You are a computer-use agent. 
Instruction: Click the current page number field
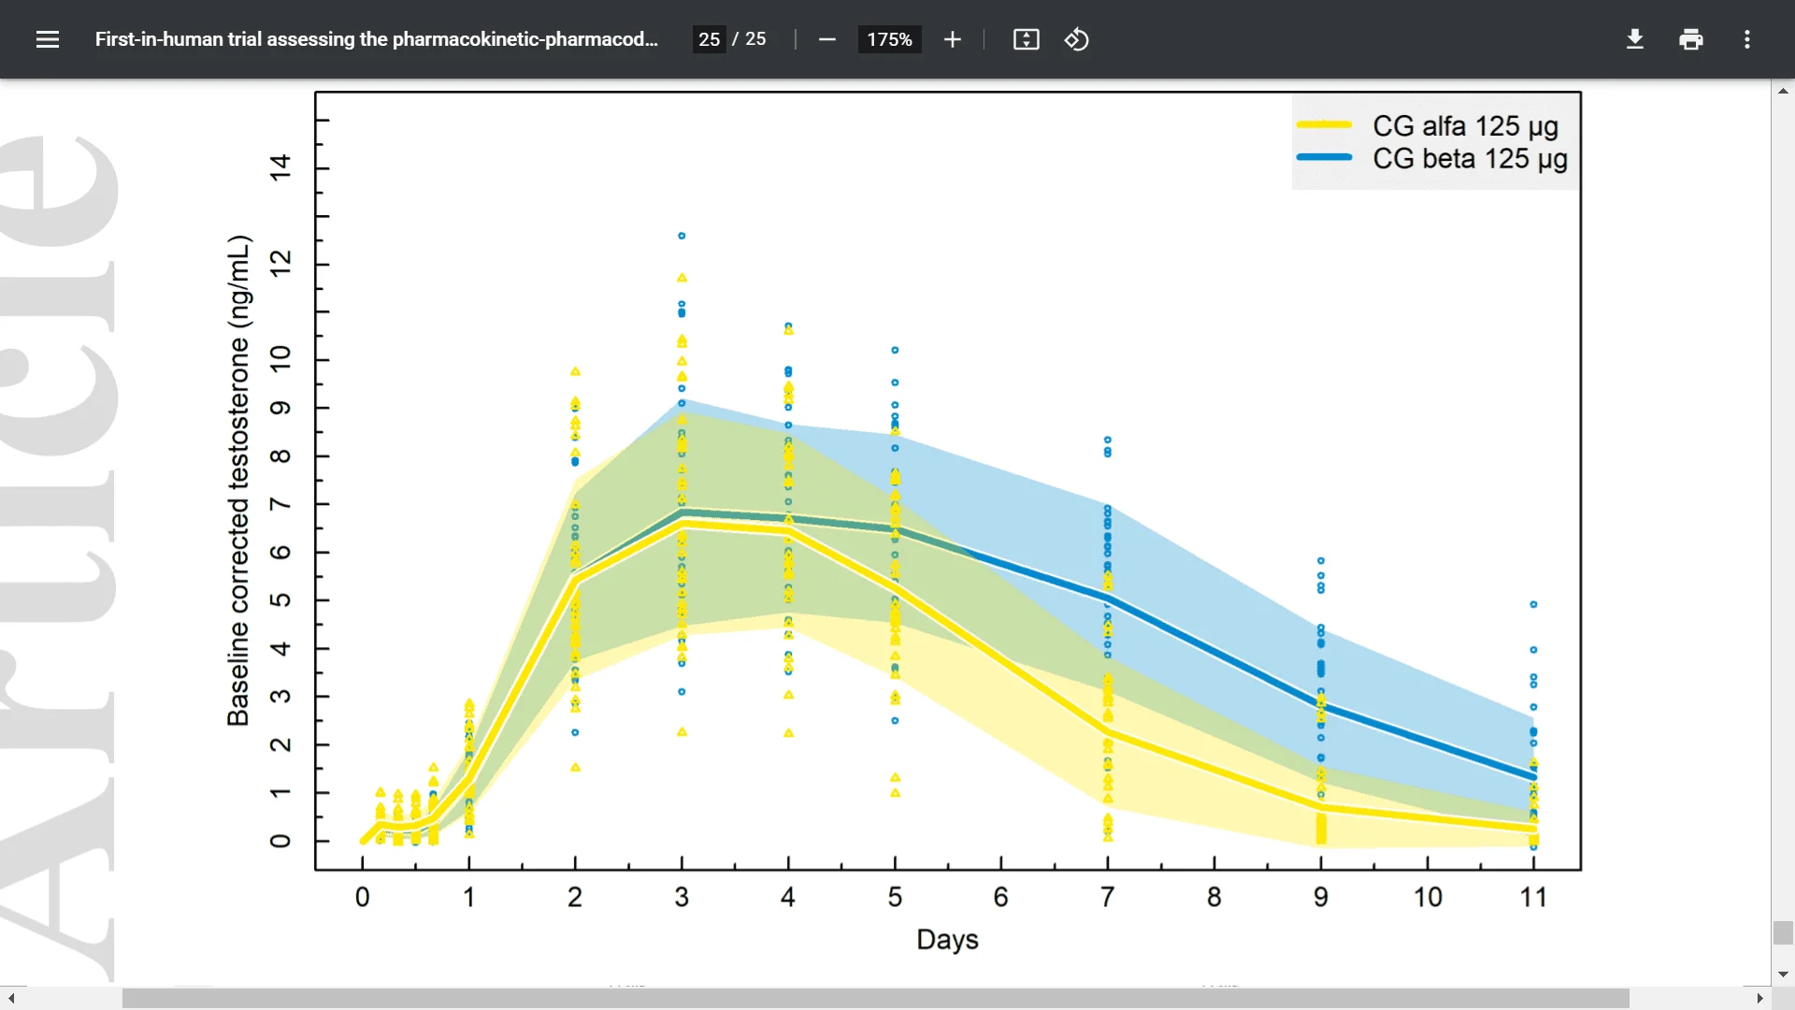(709, 39)
